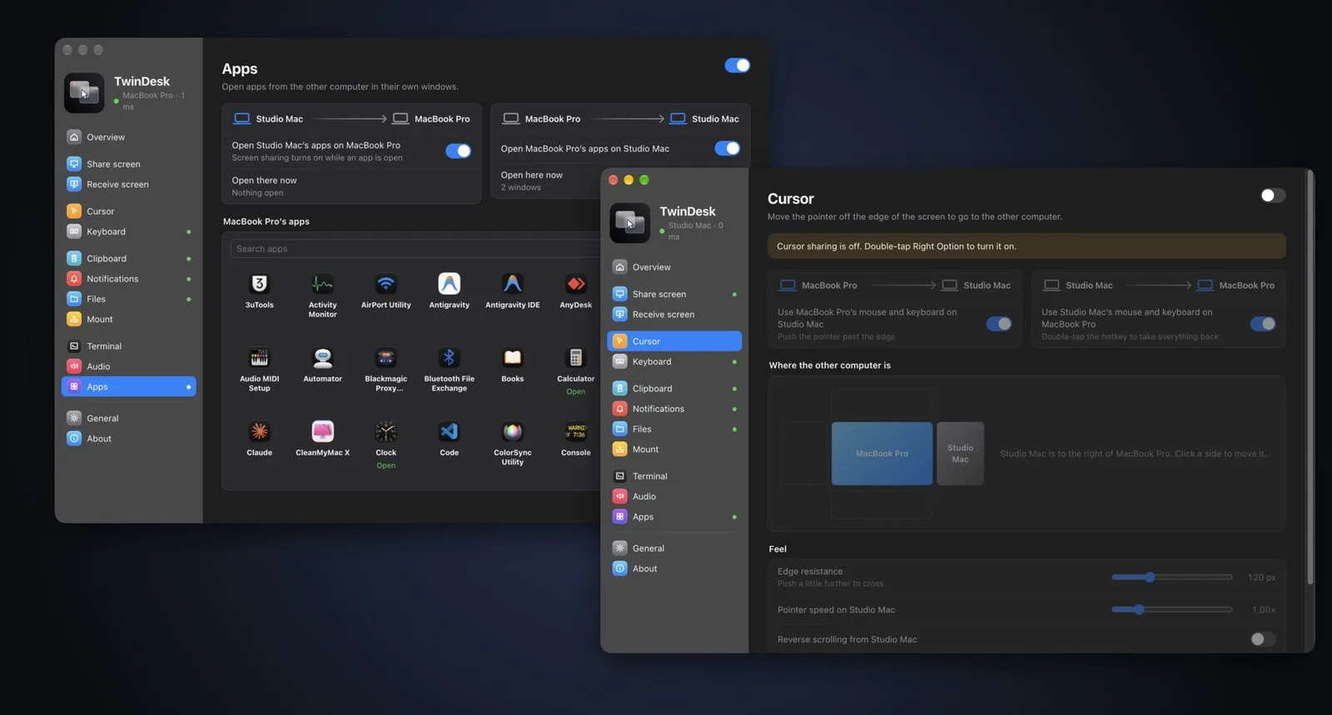Select Files in the front Cursor window sidebar
The width and height of the screenshot is (1332, 715).
674,429
